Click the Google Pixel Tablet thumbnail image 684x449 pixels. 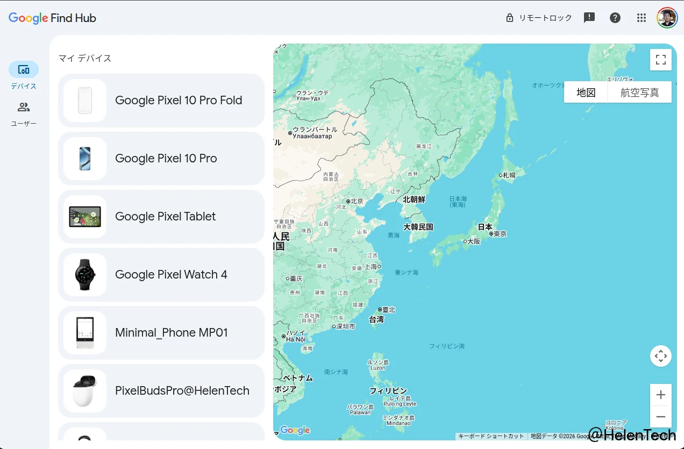pos(85,217)
